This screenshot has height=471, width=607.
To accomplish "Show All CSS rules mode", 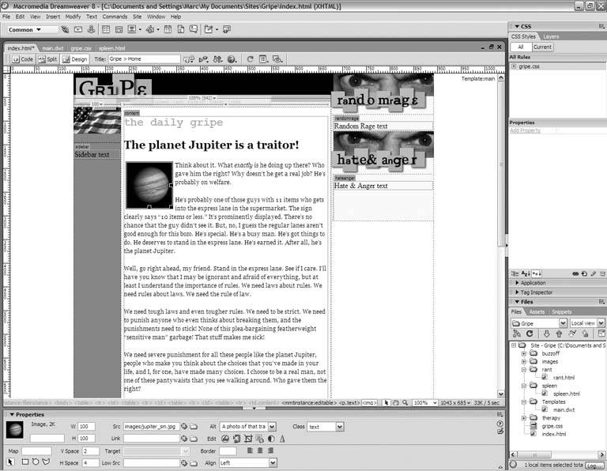I will (x=521, y=47).
